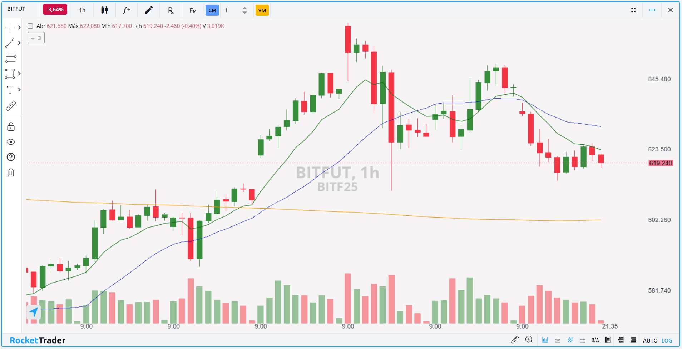Toggle LOG scale mode

click(667, 340)
